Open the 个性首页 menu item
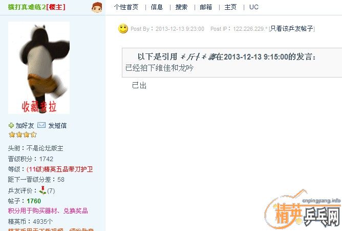The image size is (342, 231). tap(126, 7)
